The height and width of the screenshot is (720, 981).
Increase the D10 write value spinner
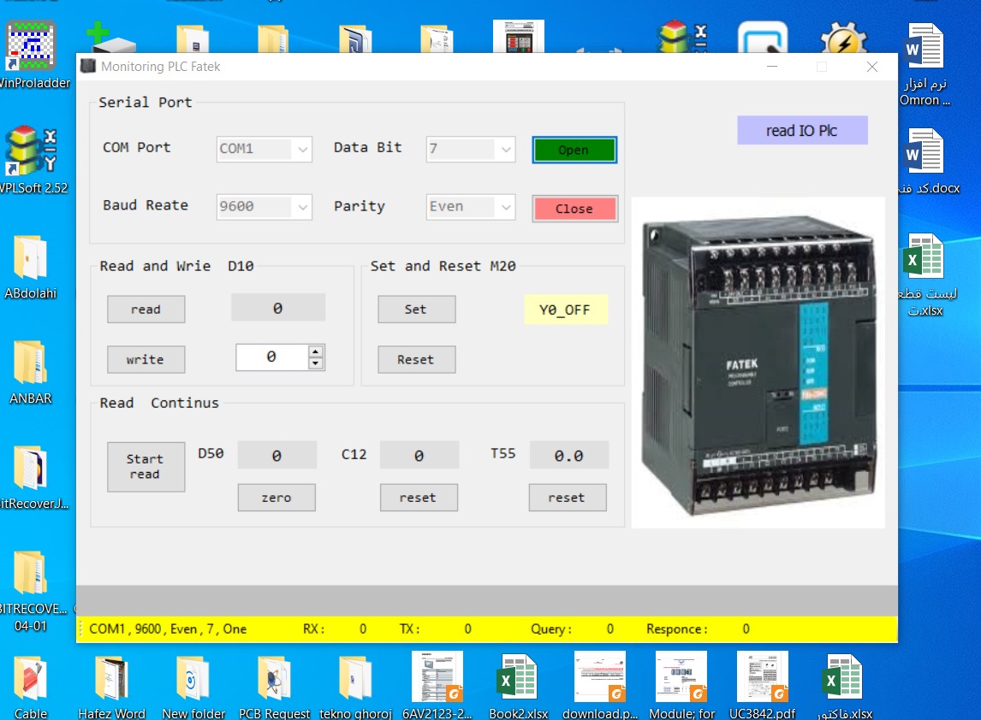tap(316, 351)
